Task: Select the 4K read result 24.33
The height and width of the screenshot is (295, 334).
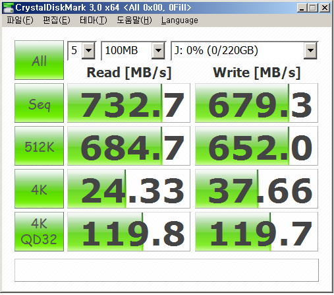Action: 128,189
